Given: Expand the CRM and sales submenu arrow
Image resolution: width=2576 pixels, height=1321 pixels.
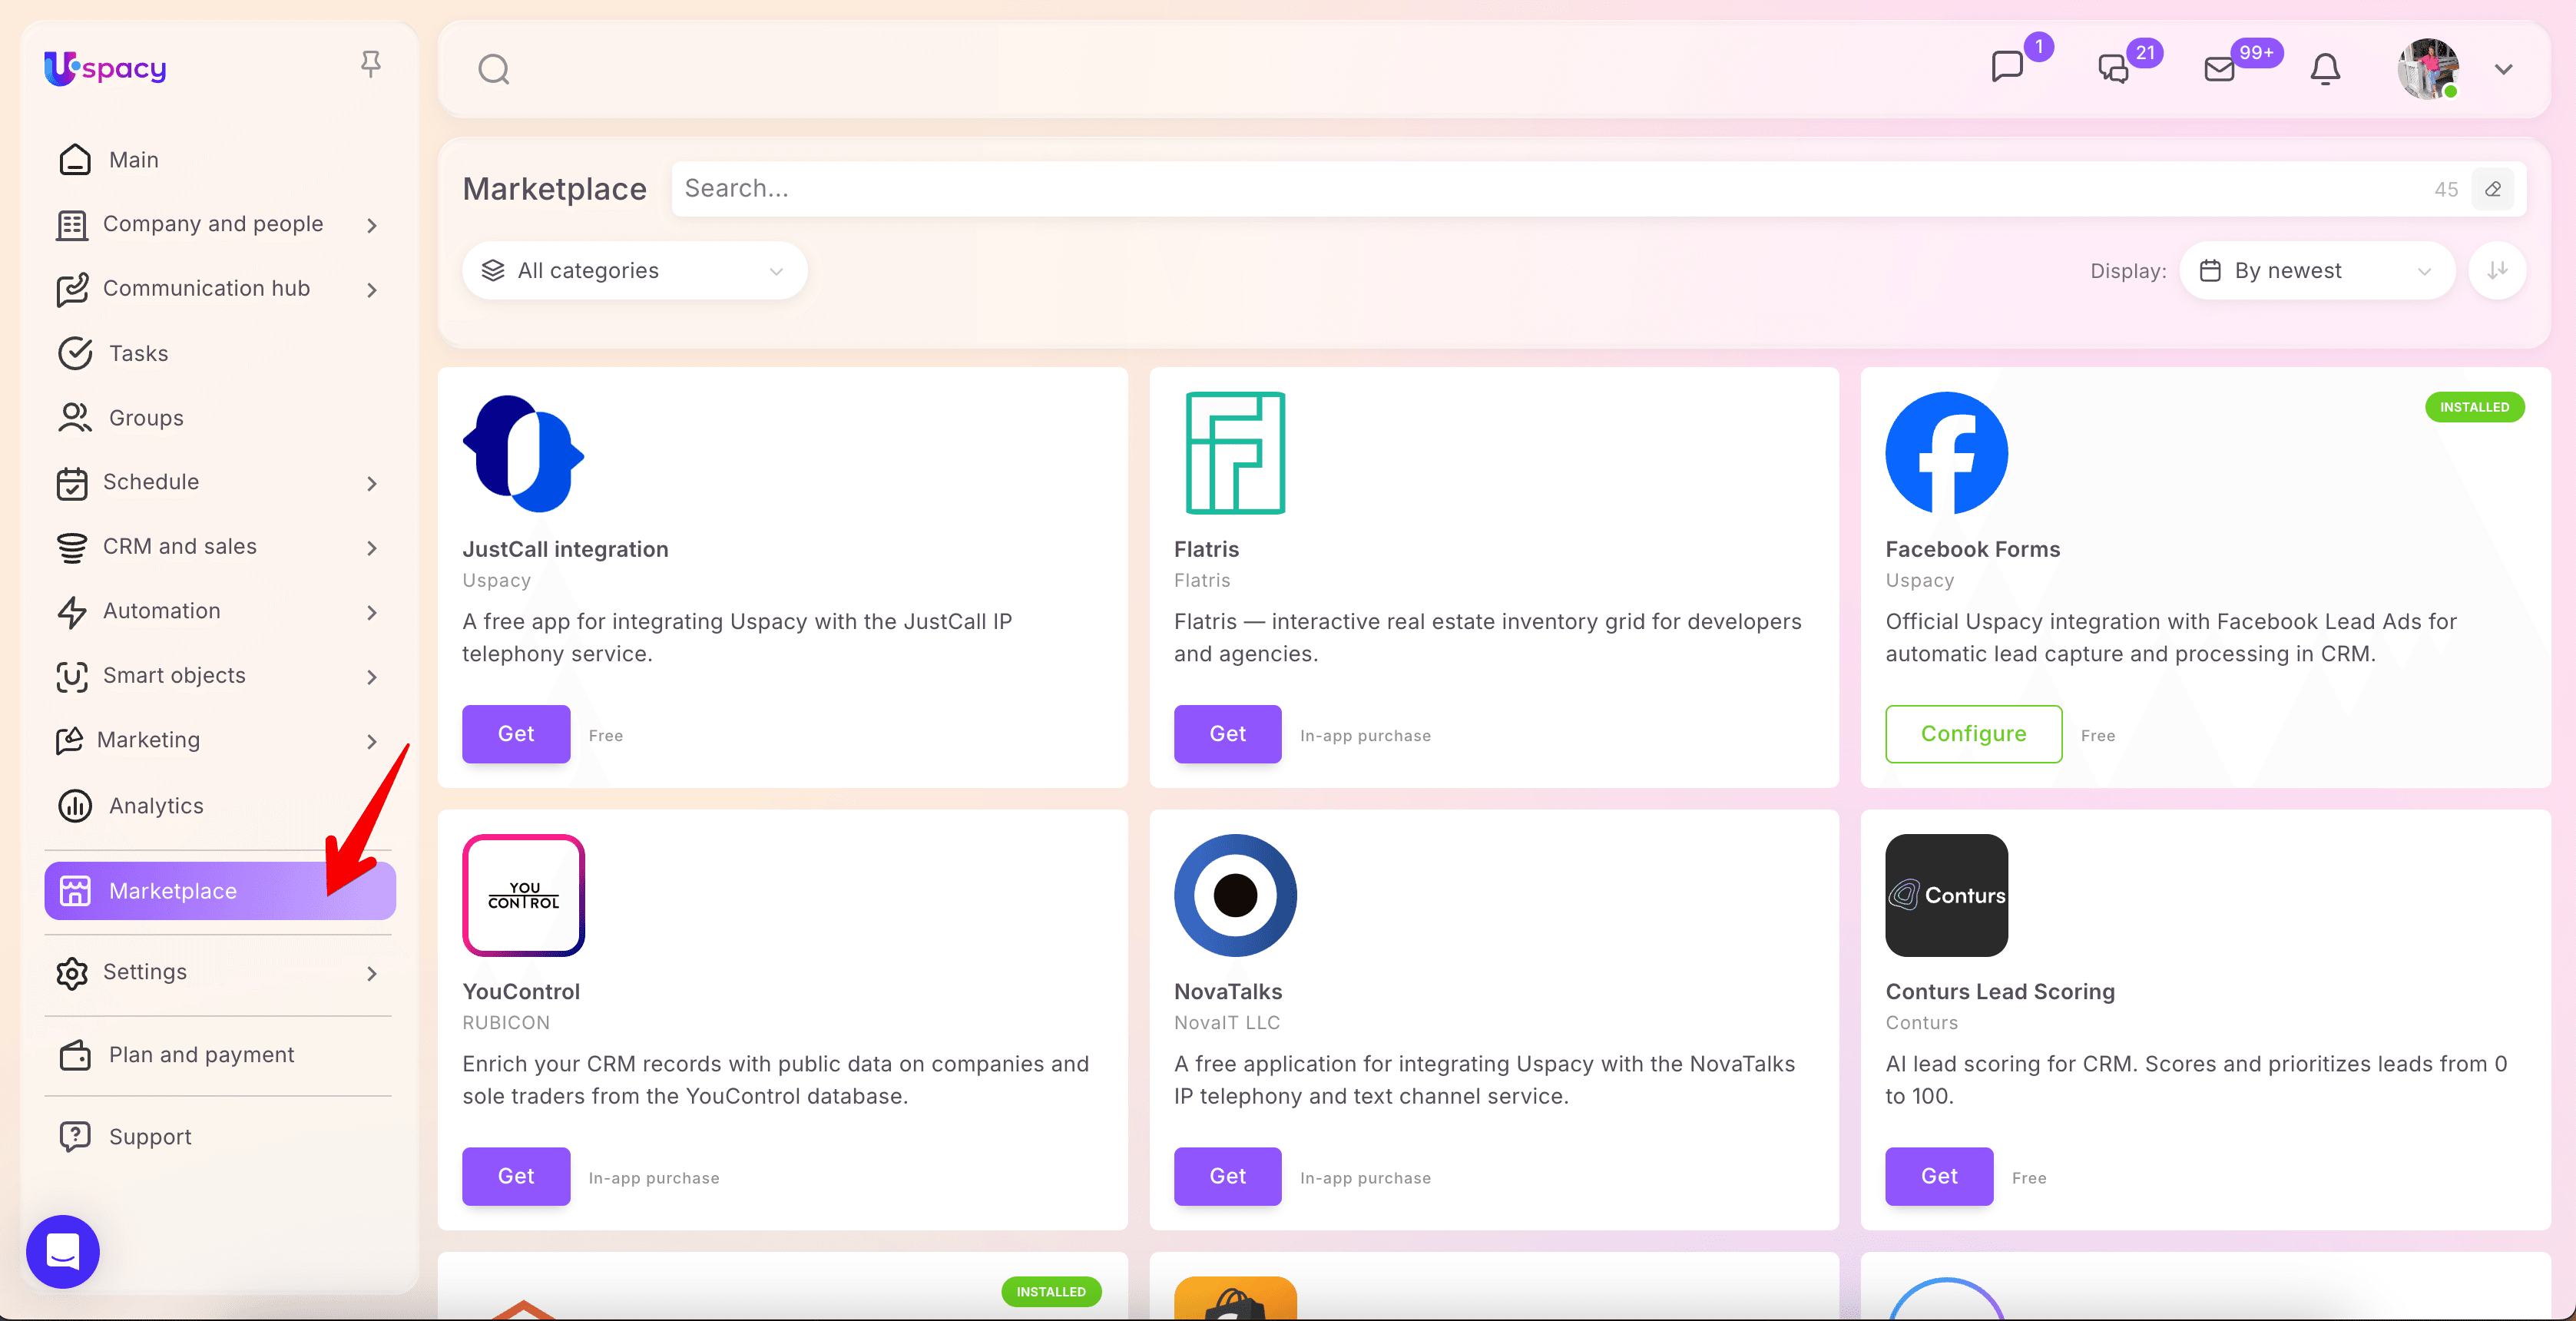Looking at the screenshot, I should point(372,547).
